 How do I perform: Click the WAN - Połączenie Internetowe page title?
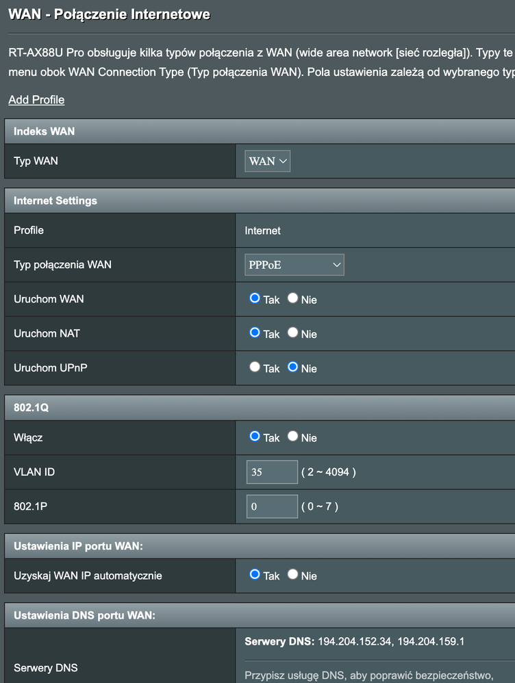109,14
